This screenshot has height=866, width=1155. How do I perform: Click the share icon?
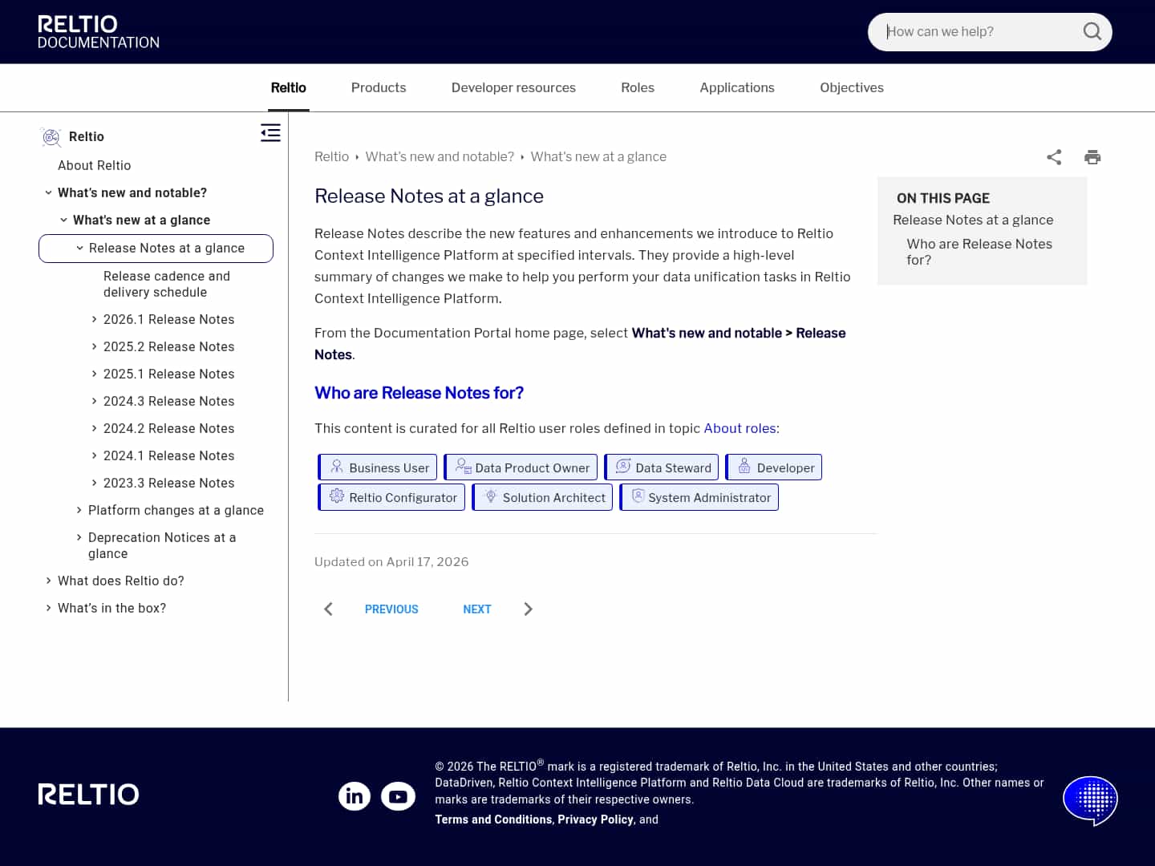1054,157
